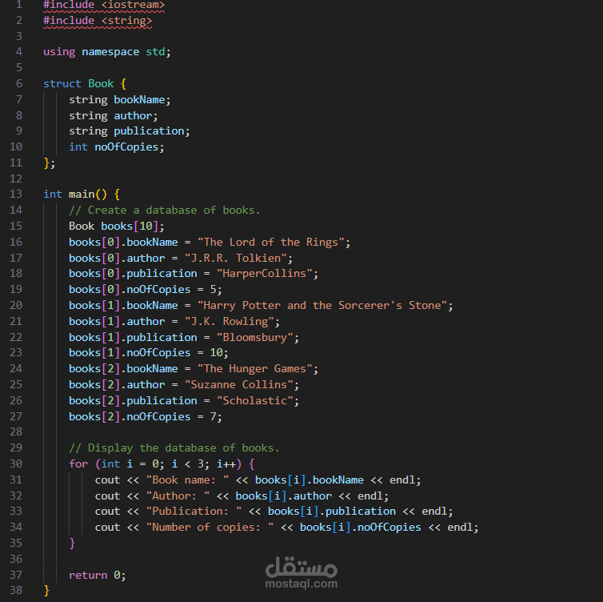The image size is (603, 602).
Task: Click the '#include <string>' line
Action: pyautogui.click(x=98, y=20)
